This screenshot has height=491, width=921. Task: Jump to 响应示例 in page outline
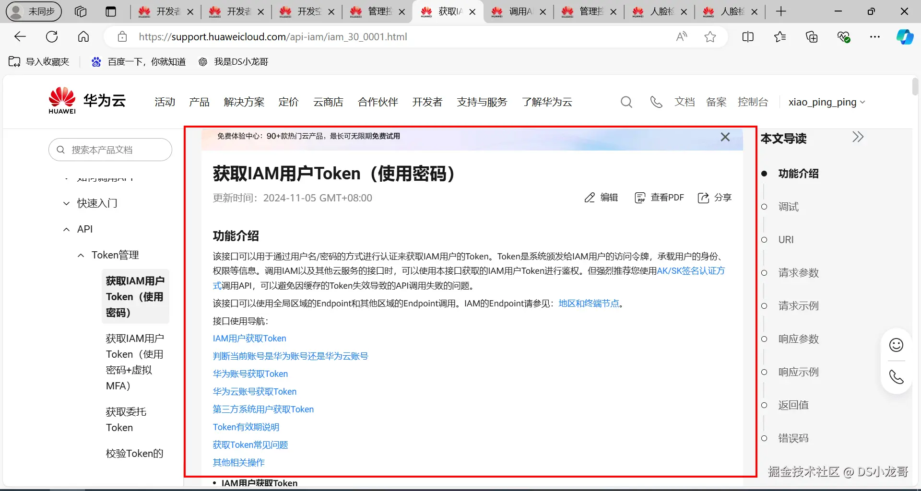(x=798, y=372)
